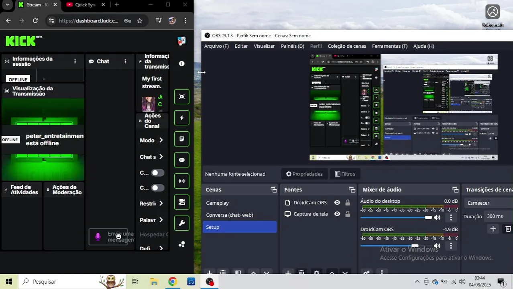This screenshot has width=513, height=289.
Task: Open the emoji picker in chat input
Action: point(118,237)
